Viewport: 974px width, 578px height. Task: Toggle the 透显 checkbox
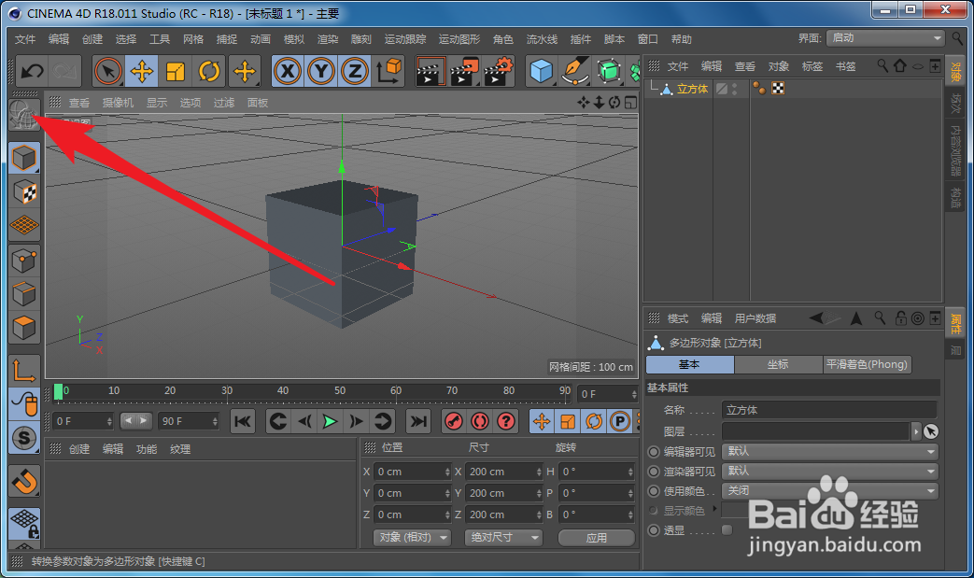point(727,530)
